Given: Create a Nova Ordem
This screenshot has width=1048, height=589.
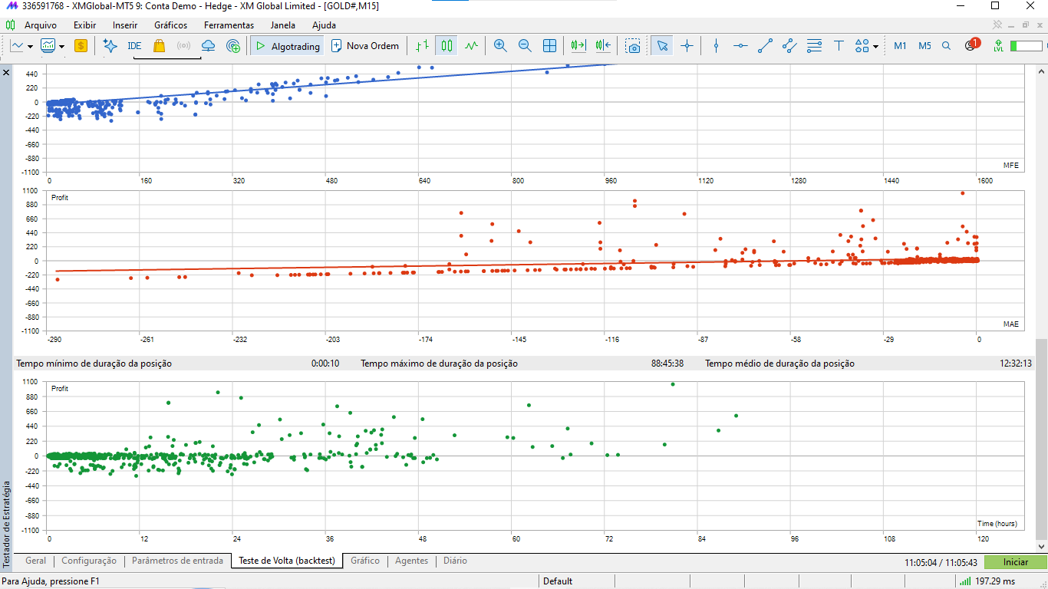Looking at the screenshot, I should (x=365, y=46).
